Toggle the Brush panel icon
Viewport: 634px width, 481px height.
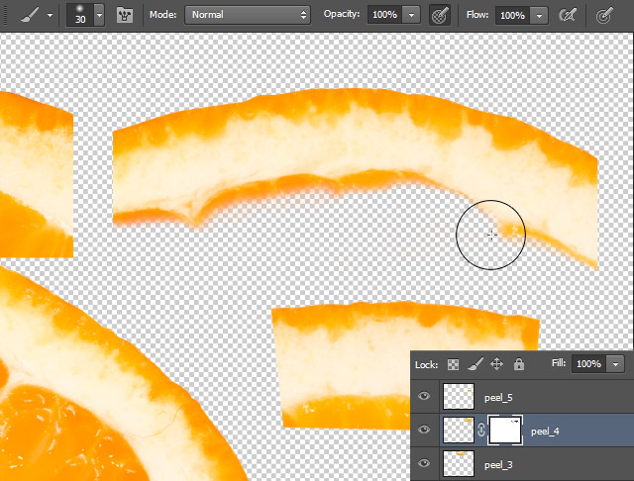coord(125,16)
